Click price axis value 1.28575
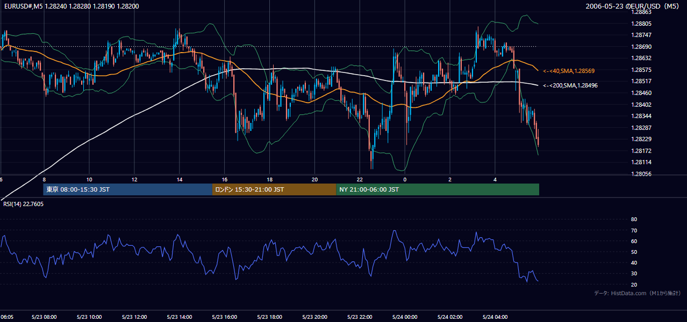 641,70
